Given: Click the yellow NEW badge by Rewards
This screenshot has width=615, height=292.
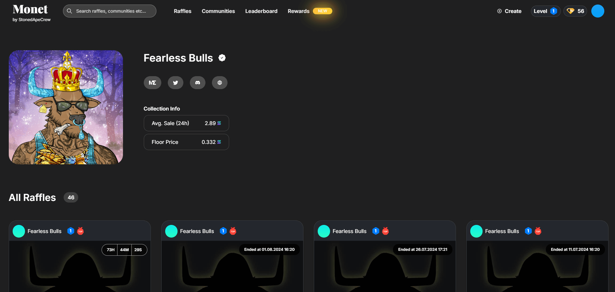Looking at the screenshot, I should [x=323, y=11].
